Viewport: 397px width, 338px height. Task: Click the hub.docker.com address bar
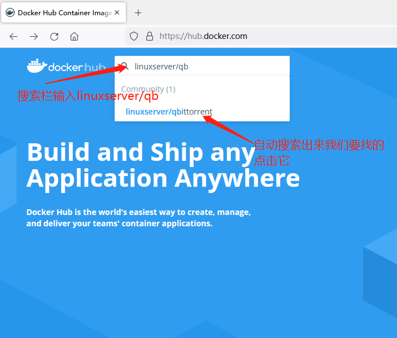tap(261, 36)
